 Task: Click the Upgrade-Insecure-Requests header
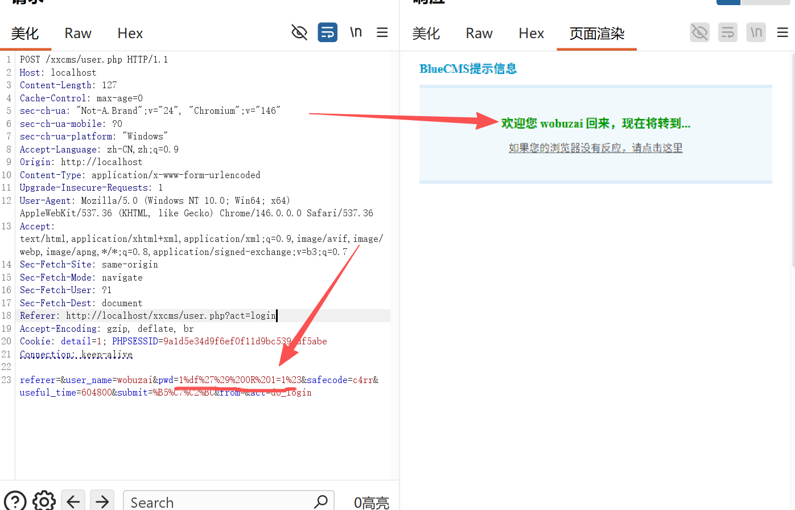coord(92,188)
